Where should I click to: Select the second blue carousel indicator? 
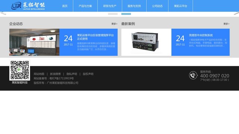coord(126,14)
